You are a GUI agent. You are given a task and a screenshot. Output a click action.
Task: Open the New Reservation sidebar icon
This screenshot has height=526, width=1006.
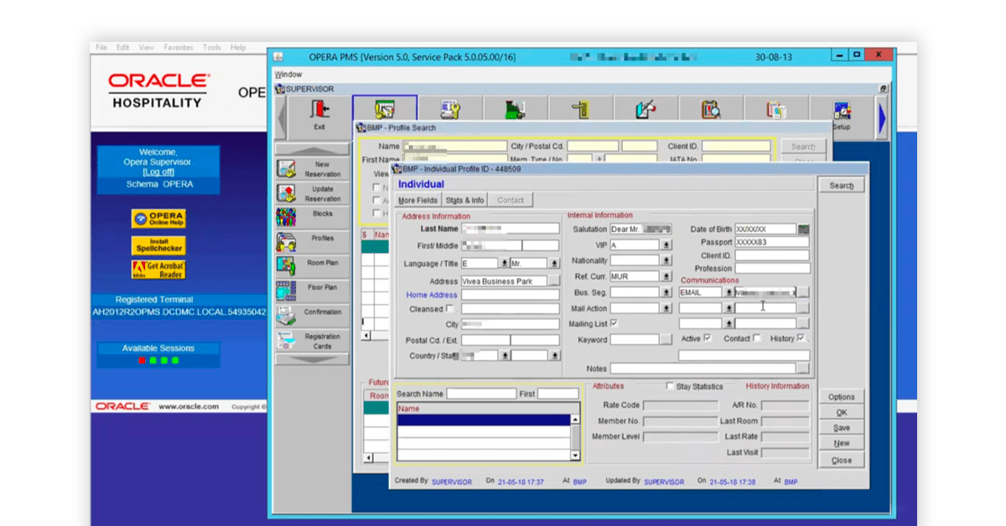pos(287,169)
